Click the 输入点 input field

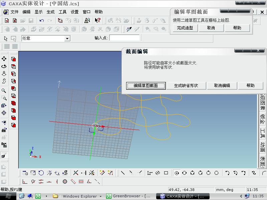click(x=124, y=38)
